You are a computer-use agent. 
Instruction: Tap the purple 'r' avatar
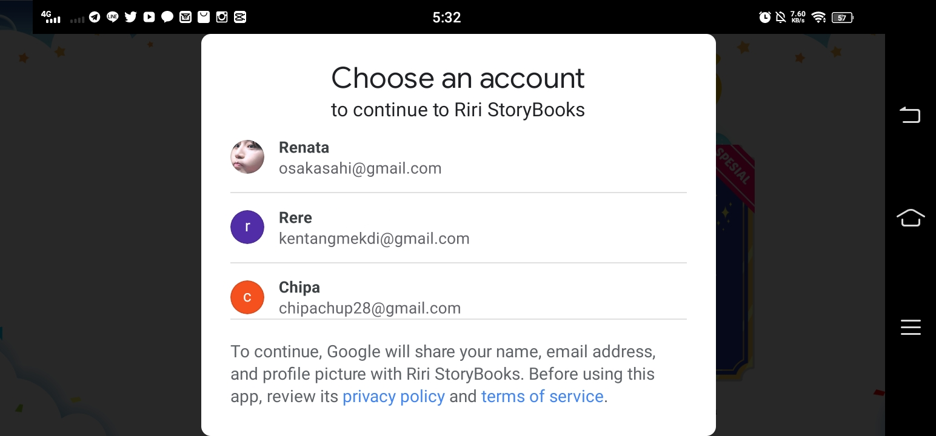coord(247,227)
